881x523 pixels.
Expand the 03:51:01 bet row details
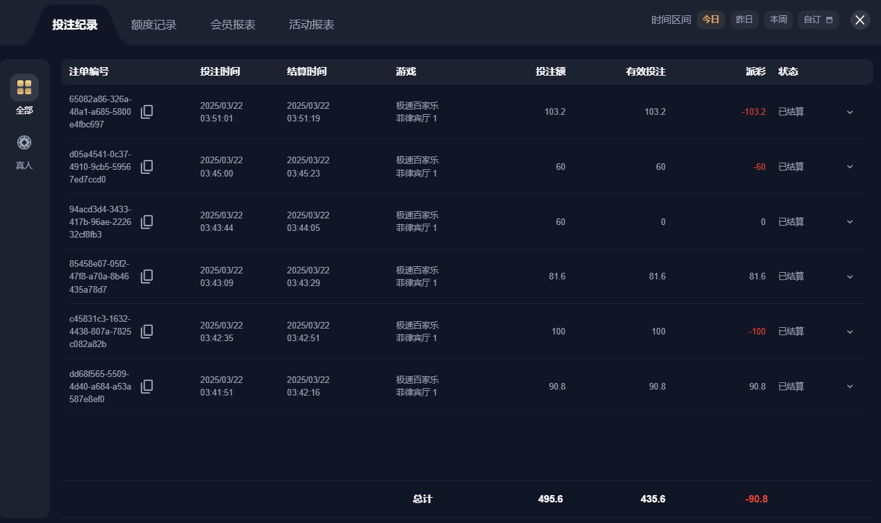pos(850,112)
